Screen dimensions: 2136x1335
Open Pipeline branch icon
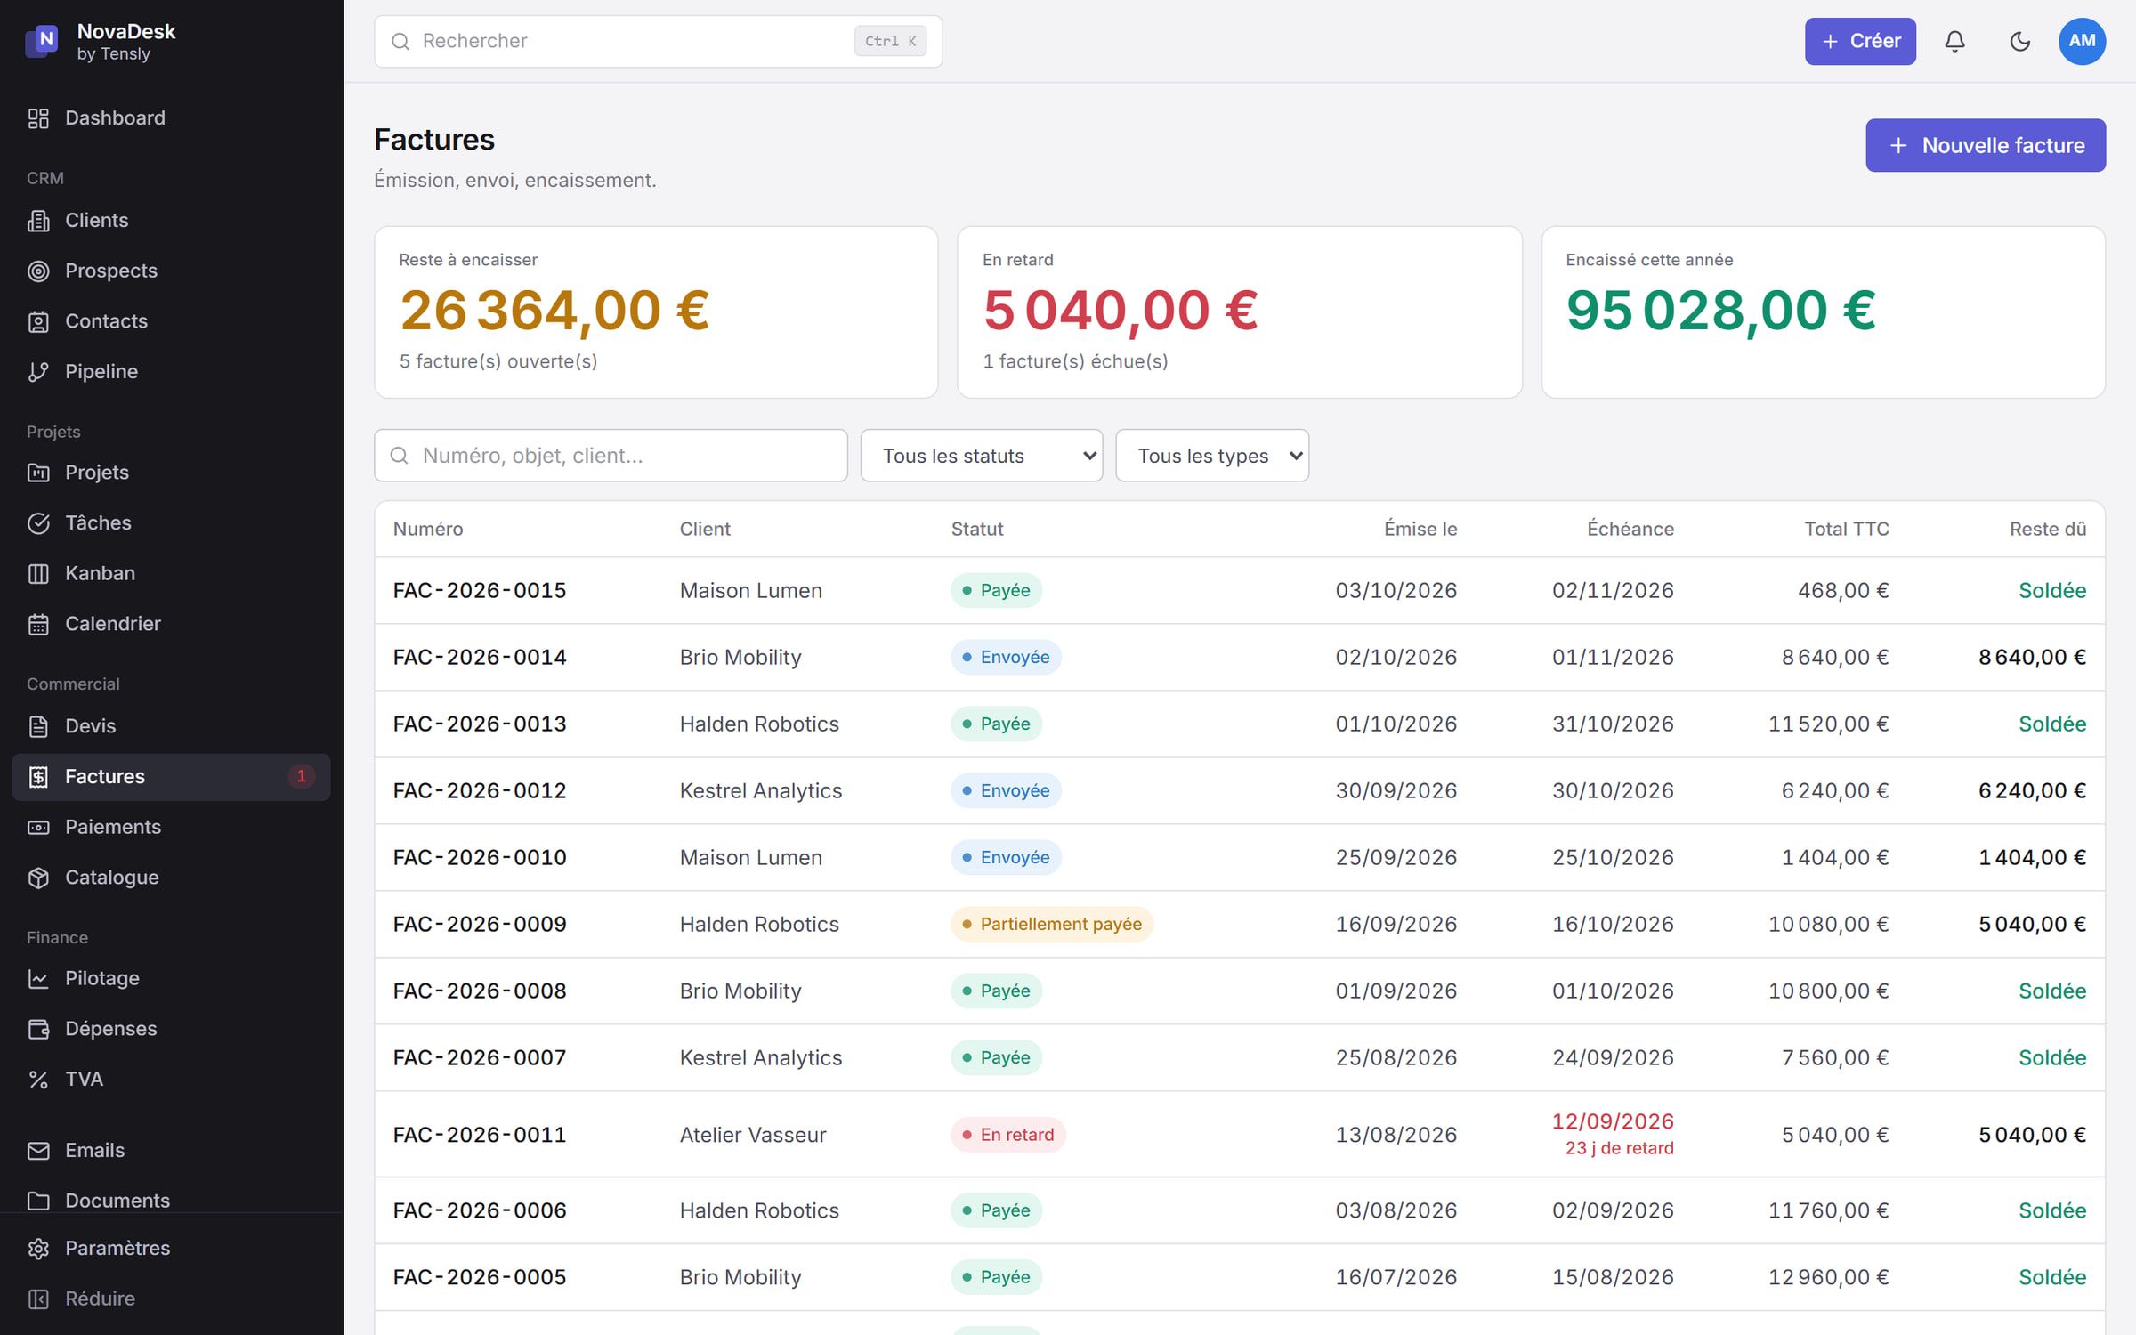[x=38, y=372]
